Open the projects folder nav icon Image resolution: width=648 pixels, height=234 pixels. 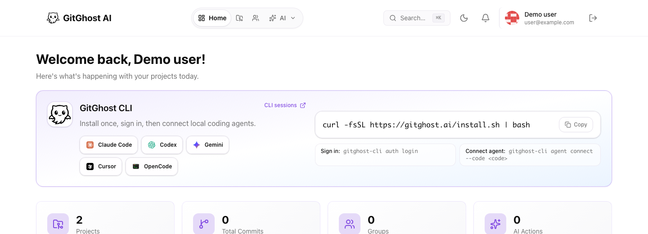[x=239, y=18]
